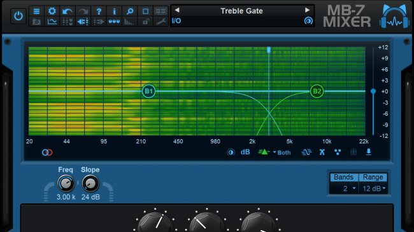Click the Range header label
414x232 pixels.
point(373,177)
